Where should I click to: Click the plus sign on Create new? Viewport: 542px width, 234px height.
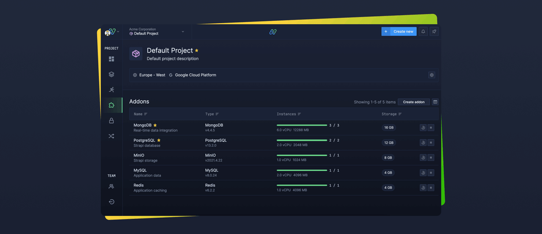(x=386, y=31)
